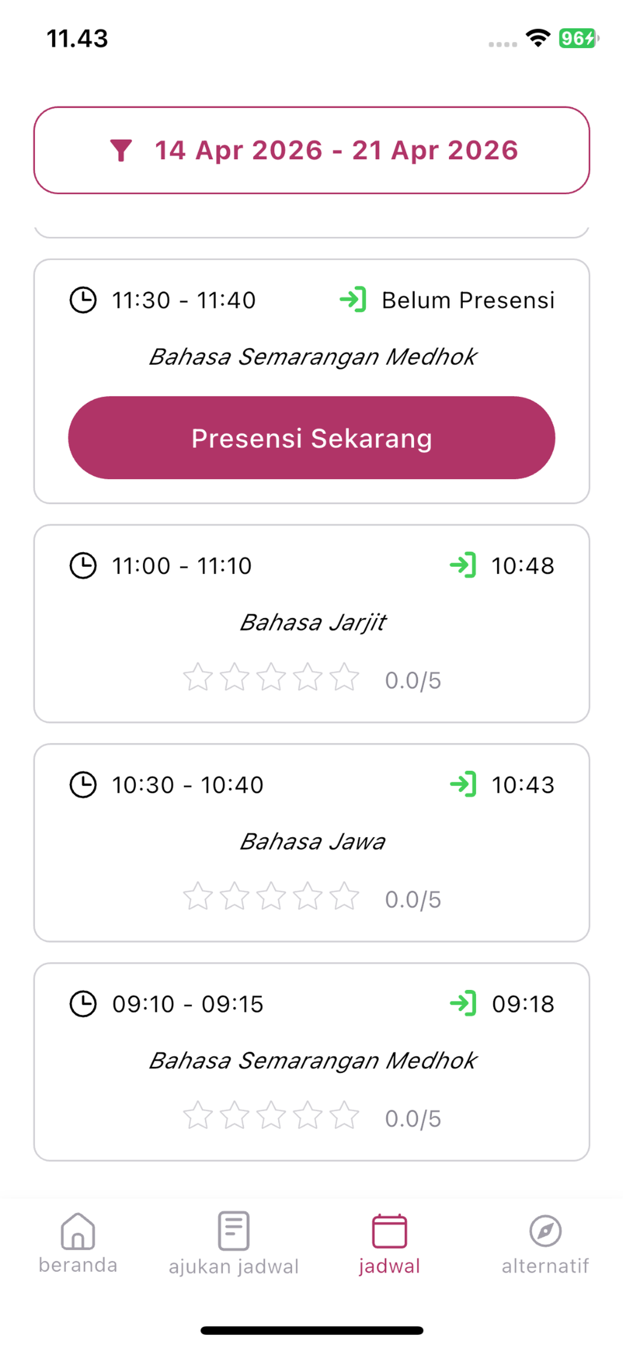Image resolution: width=623 pixels, height=1348 pixels.
Task: Select the fifth star for Bahasa Jarjit
Action: (344, 677)
